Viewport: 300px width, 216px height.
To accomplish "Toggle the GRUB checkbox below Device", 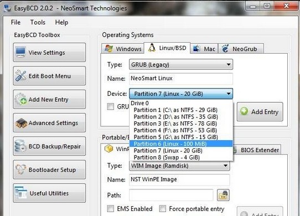I will click(x=110, y=106).
